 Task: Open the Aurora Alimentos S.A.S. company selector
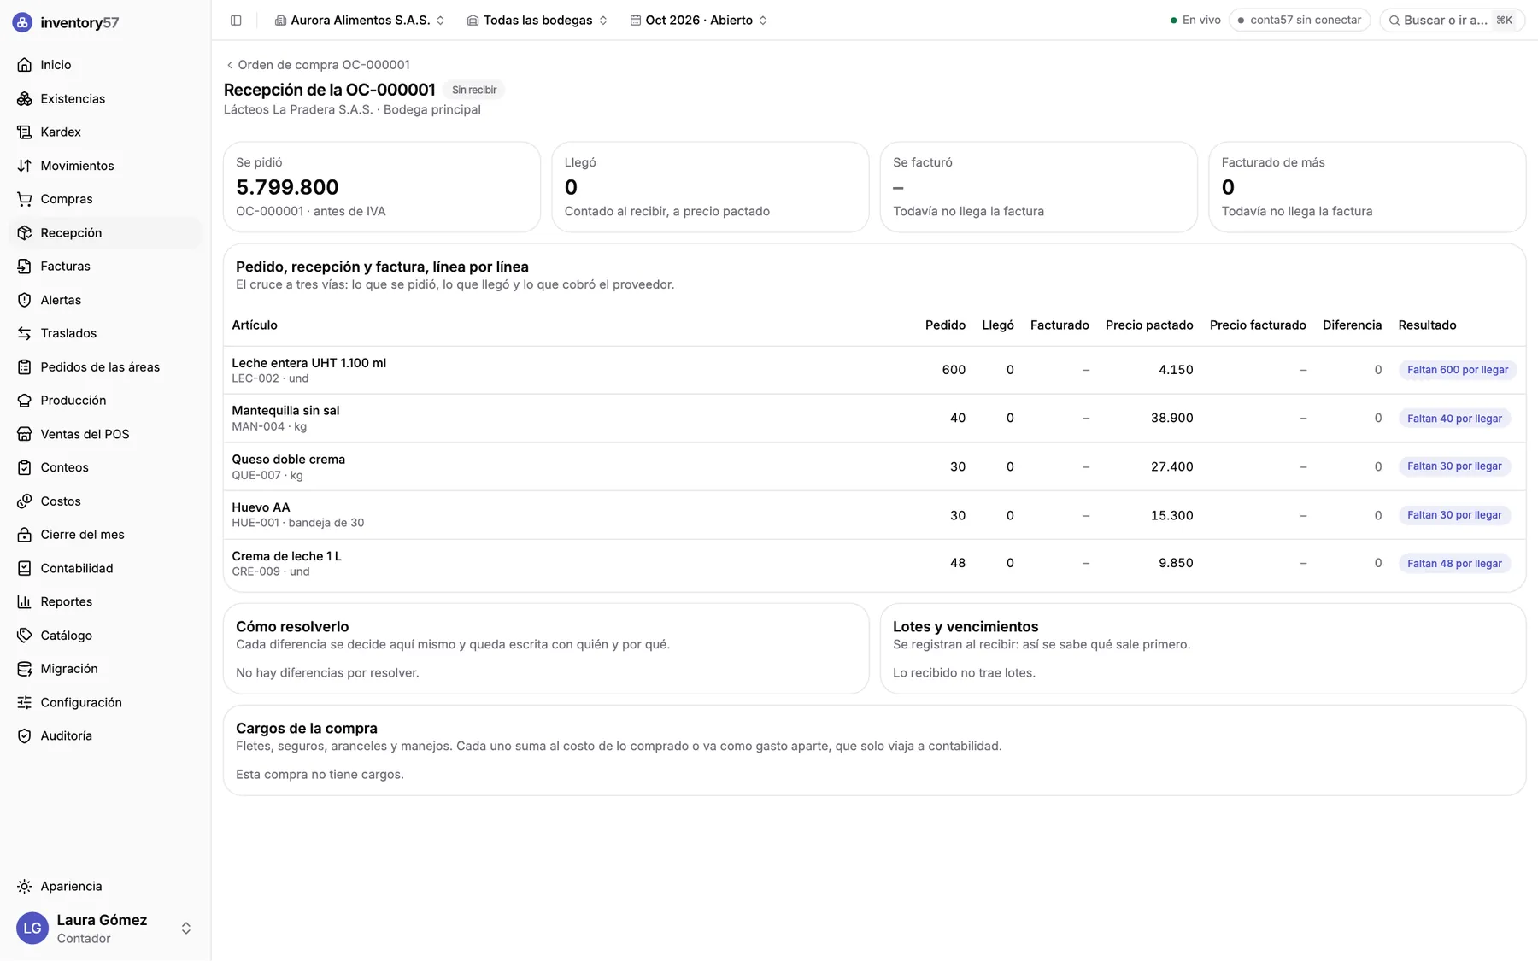pyautogui.click(x=360, y=20)
